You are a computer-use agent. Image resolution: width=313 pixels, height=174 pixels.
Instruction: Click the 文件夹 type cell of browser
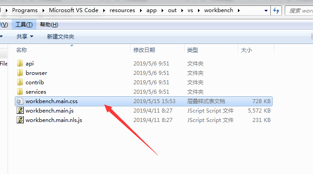(195, 73)
